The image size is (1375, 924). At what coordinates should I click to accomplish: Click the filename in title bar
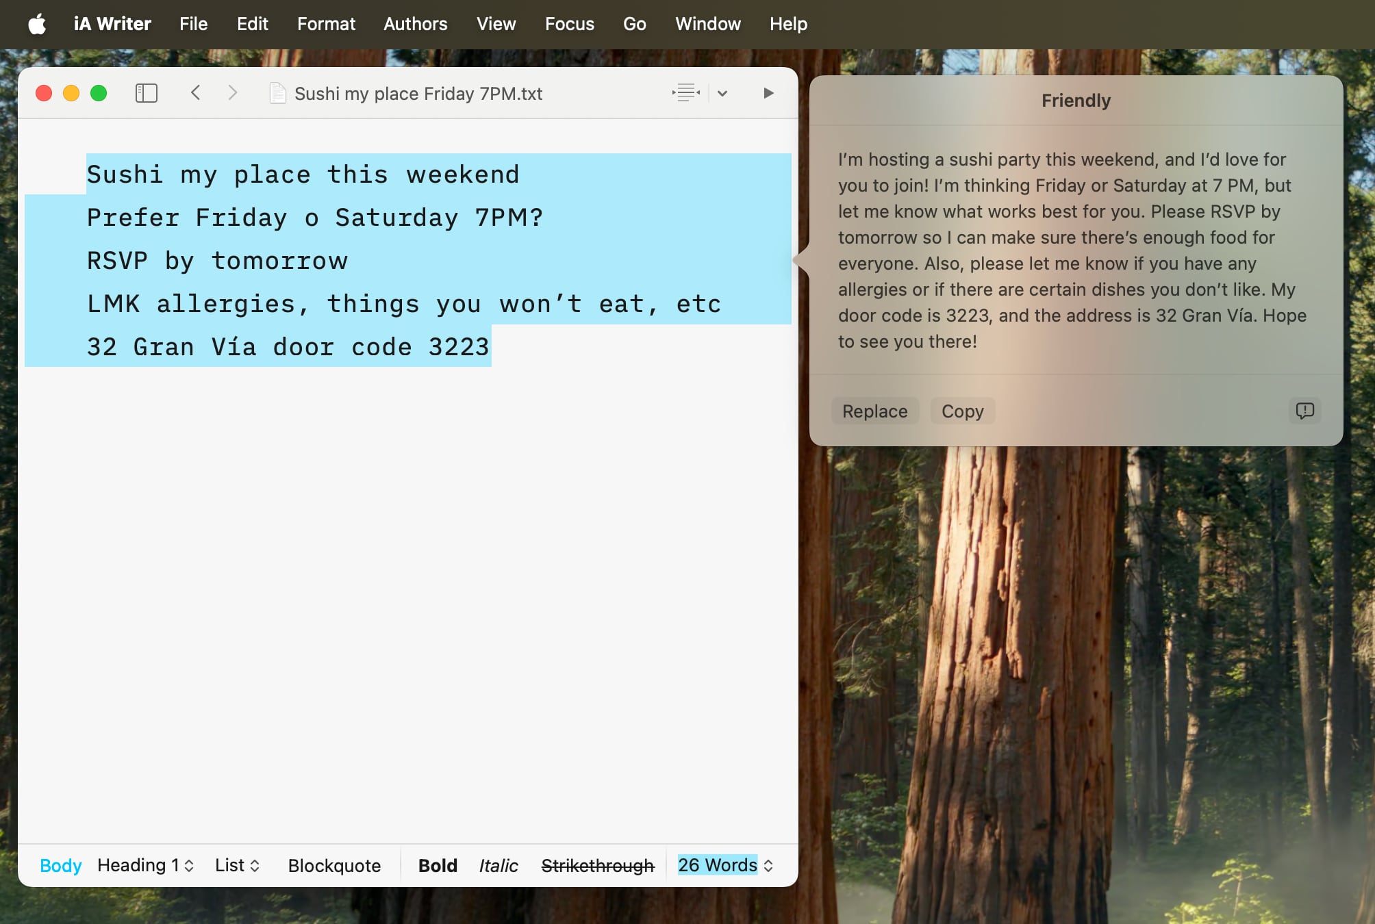419,93
